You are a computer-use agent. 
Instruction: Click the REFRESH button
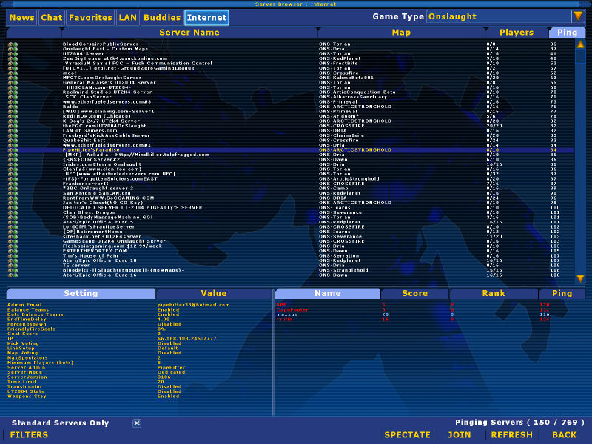point(511,435)
